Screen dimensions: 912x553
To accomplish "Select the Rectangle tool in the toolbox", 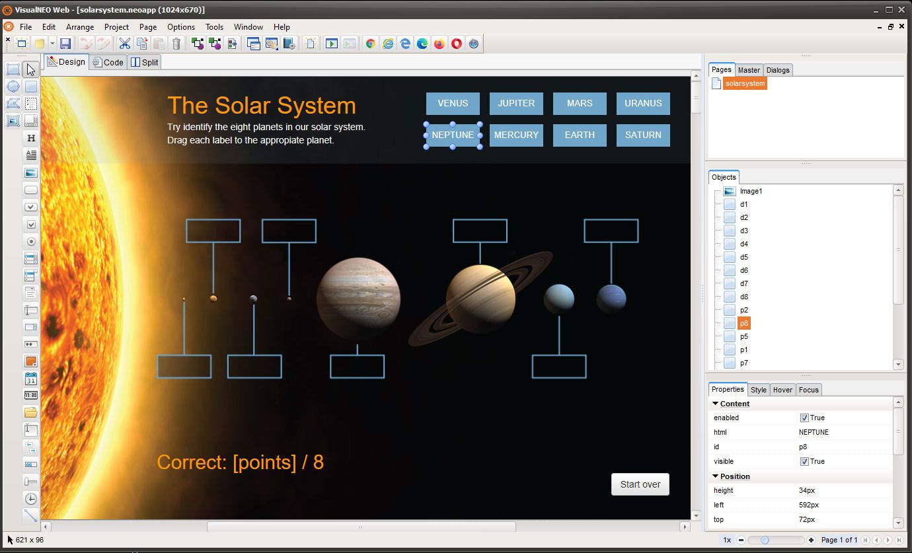I will point(13,69).
